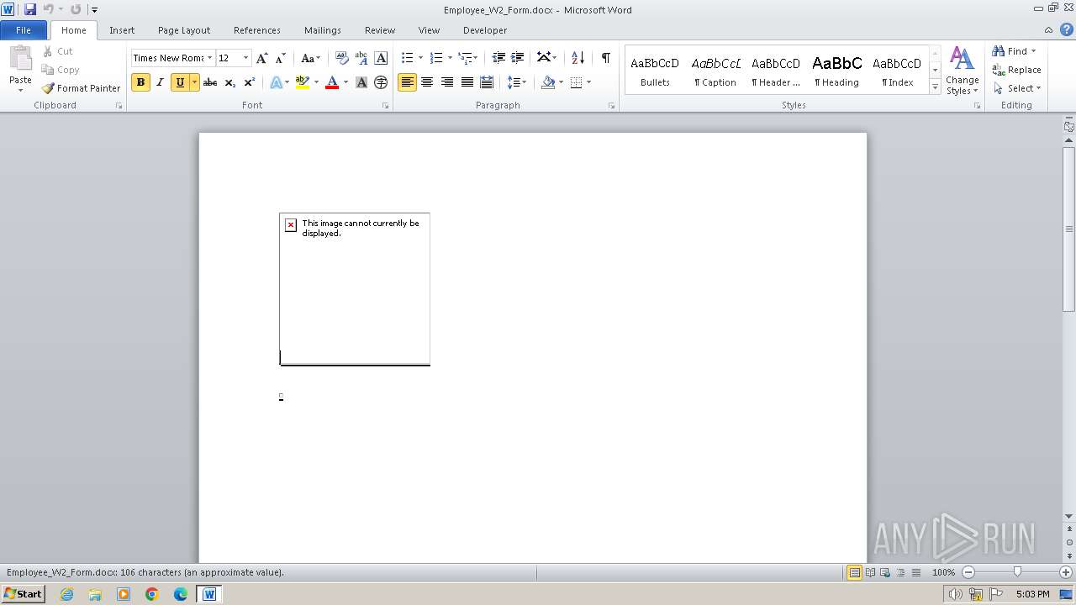
Task: Toggle Underline formatting
Action: pyautogui.click(x=179, y=82)
